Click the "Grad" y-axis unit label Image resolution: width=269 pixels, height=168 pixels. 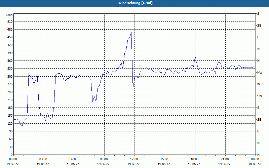pos(9,15)
